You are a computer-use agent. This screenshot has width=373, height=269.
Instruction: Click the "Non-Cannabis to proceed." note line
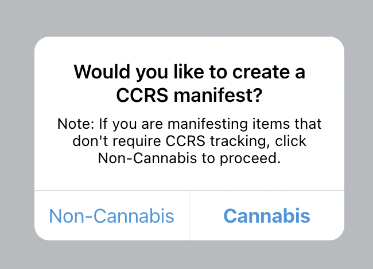(x=189, y=159)
